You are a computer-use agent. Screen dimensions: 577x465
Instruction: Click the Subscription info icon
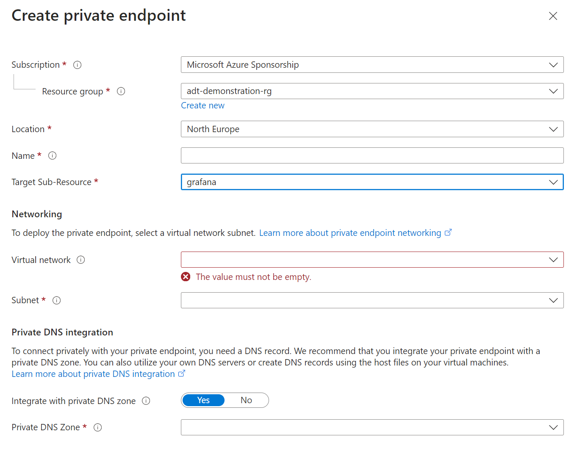click(x=78, y=65)
